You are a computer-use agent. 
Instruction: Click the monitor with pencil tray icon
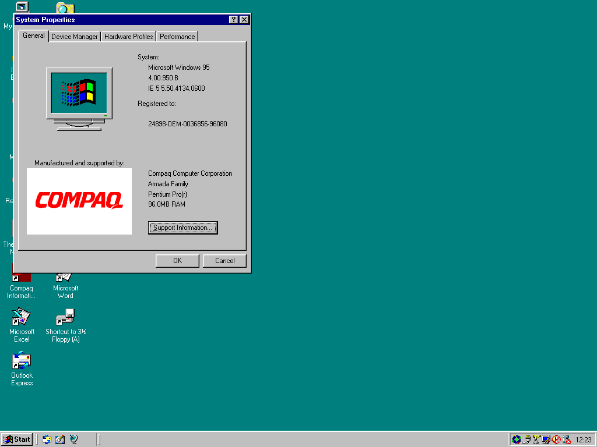pyautogui.click(x=546, y=440)
